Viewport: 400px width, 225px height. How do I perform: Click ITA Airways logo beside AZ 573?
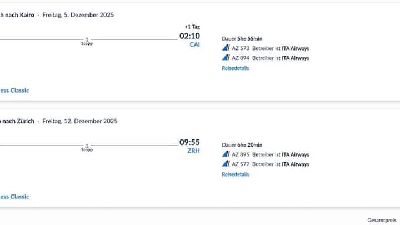click(x=226, y=48)
